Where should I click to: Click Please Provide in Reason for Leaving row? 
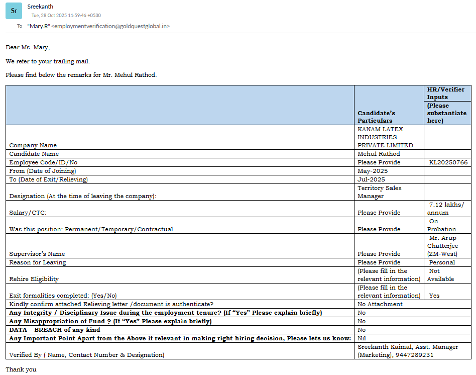coord(379,262)
